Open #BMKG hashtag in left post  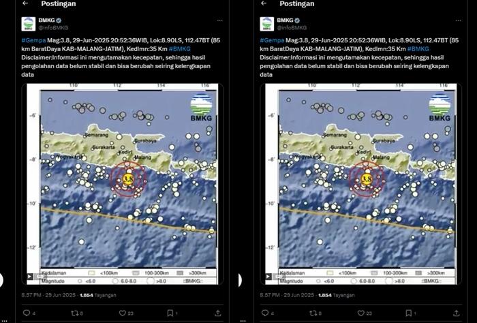tap(179, 48)
